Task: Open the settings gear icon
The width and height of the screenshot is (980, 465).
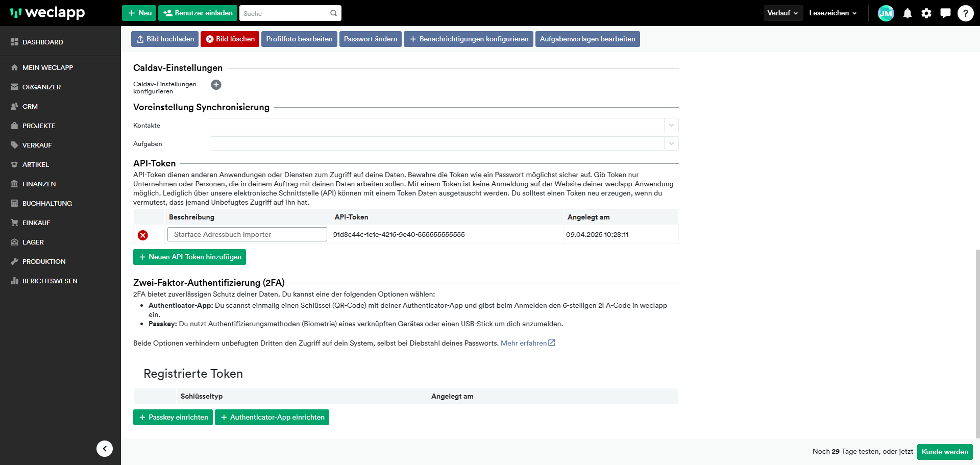Action: point(926,13)
